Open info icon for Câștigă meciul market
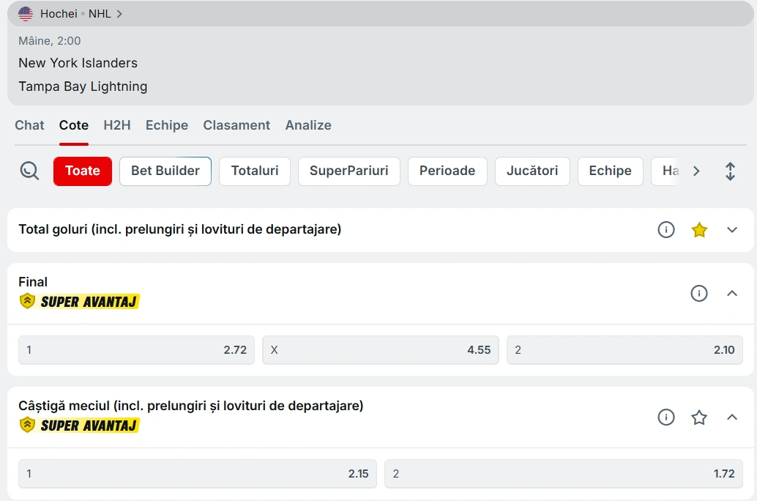This screenshot has height=501, width=757. click(x=665, y=417)
